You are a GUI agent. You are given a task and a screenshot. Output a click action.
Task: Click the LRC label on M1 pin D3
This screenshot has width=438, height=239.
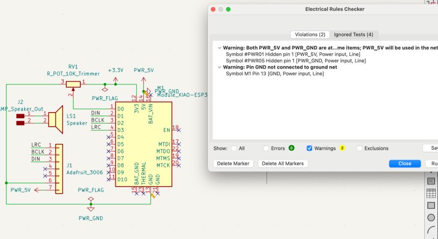click(x=96, y=127)
